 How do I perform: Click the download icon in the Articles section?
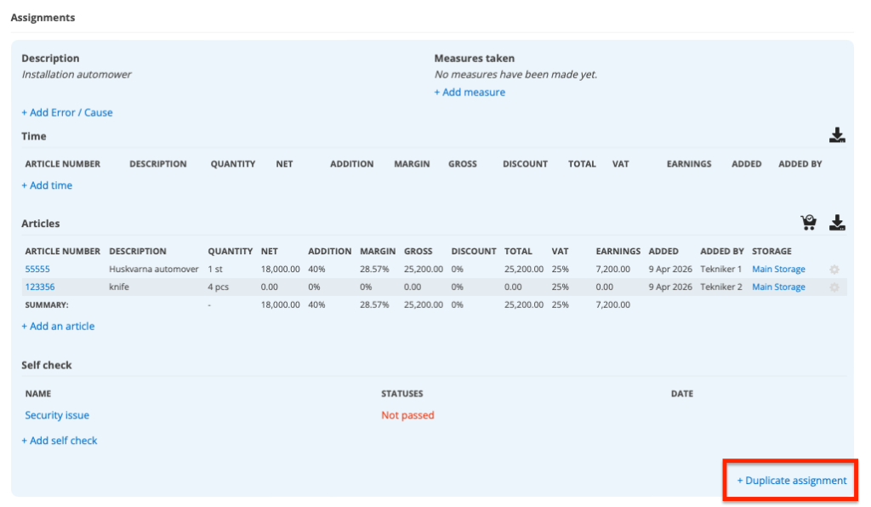[x=837, y=223]
